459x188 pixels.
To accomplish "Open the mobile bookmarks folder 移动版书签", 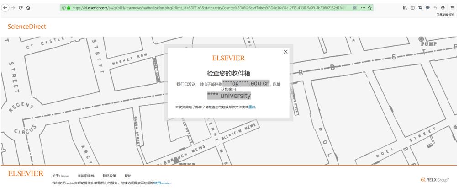I will (445, 15).
